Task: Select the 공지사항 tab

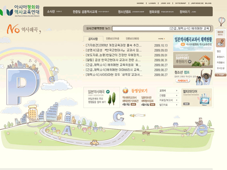Action: pos(93,39)
